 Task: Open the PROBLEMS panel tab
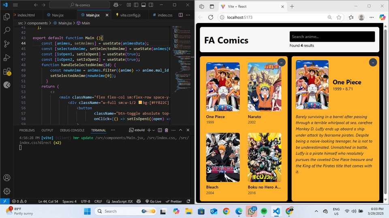click(27, 130)
